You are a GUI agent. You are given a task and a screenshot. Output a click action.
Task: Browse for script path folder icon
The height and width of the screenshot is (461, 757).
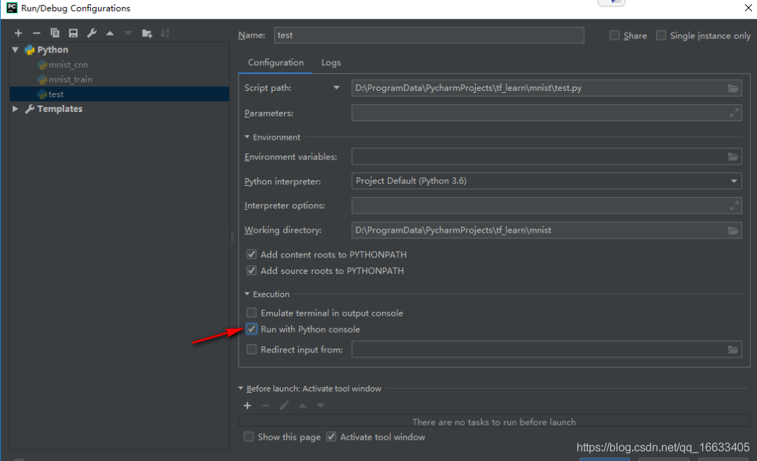[733, 88]
